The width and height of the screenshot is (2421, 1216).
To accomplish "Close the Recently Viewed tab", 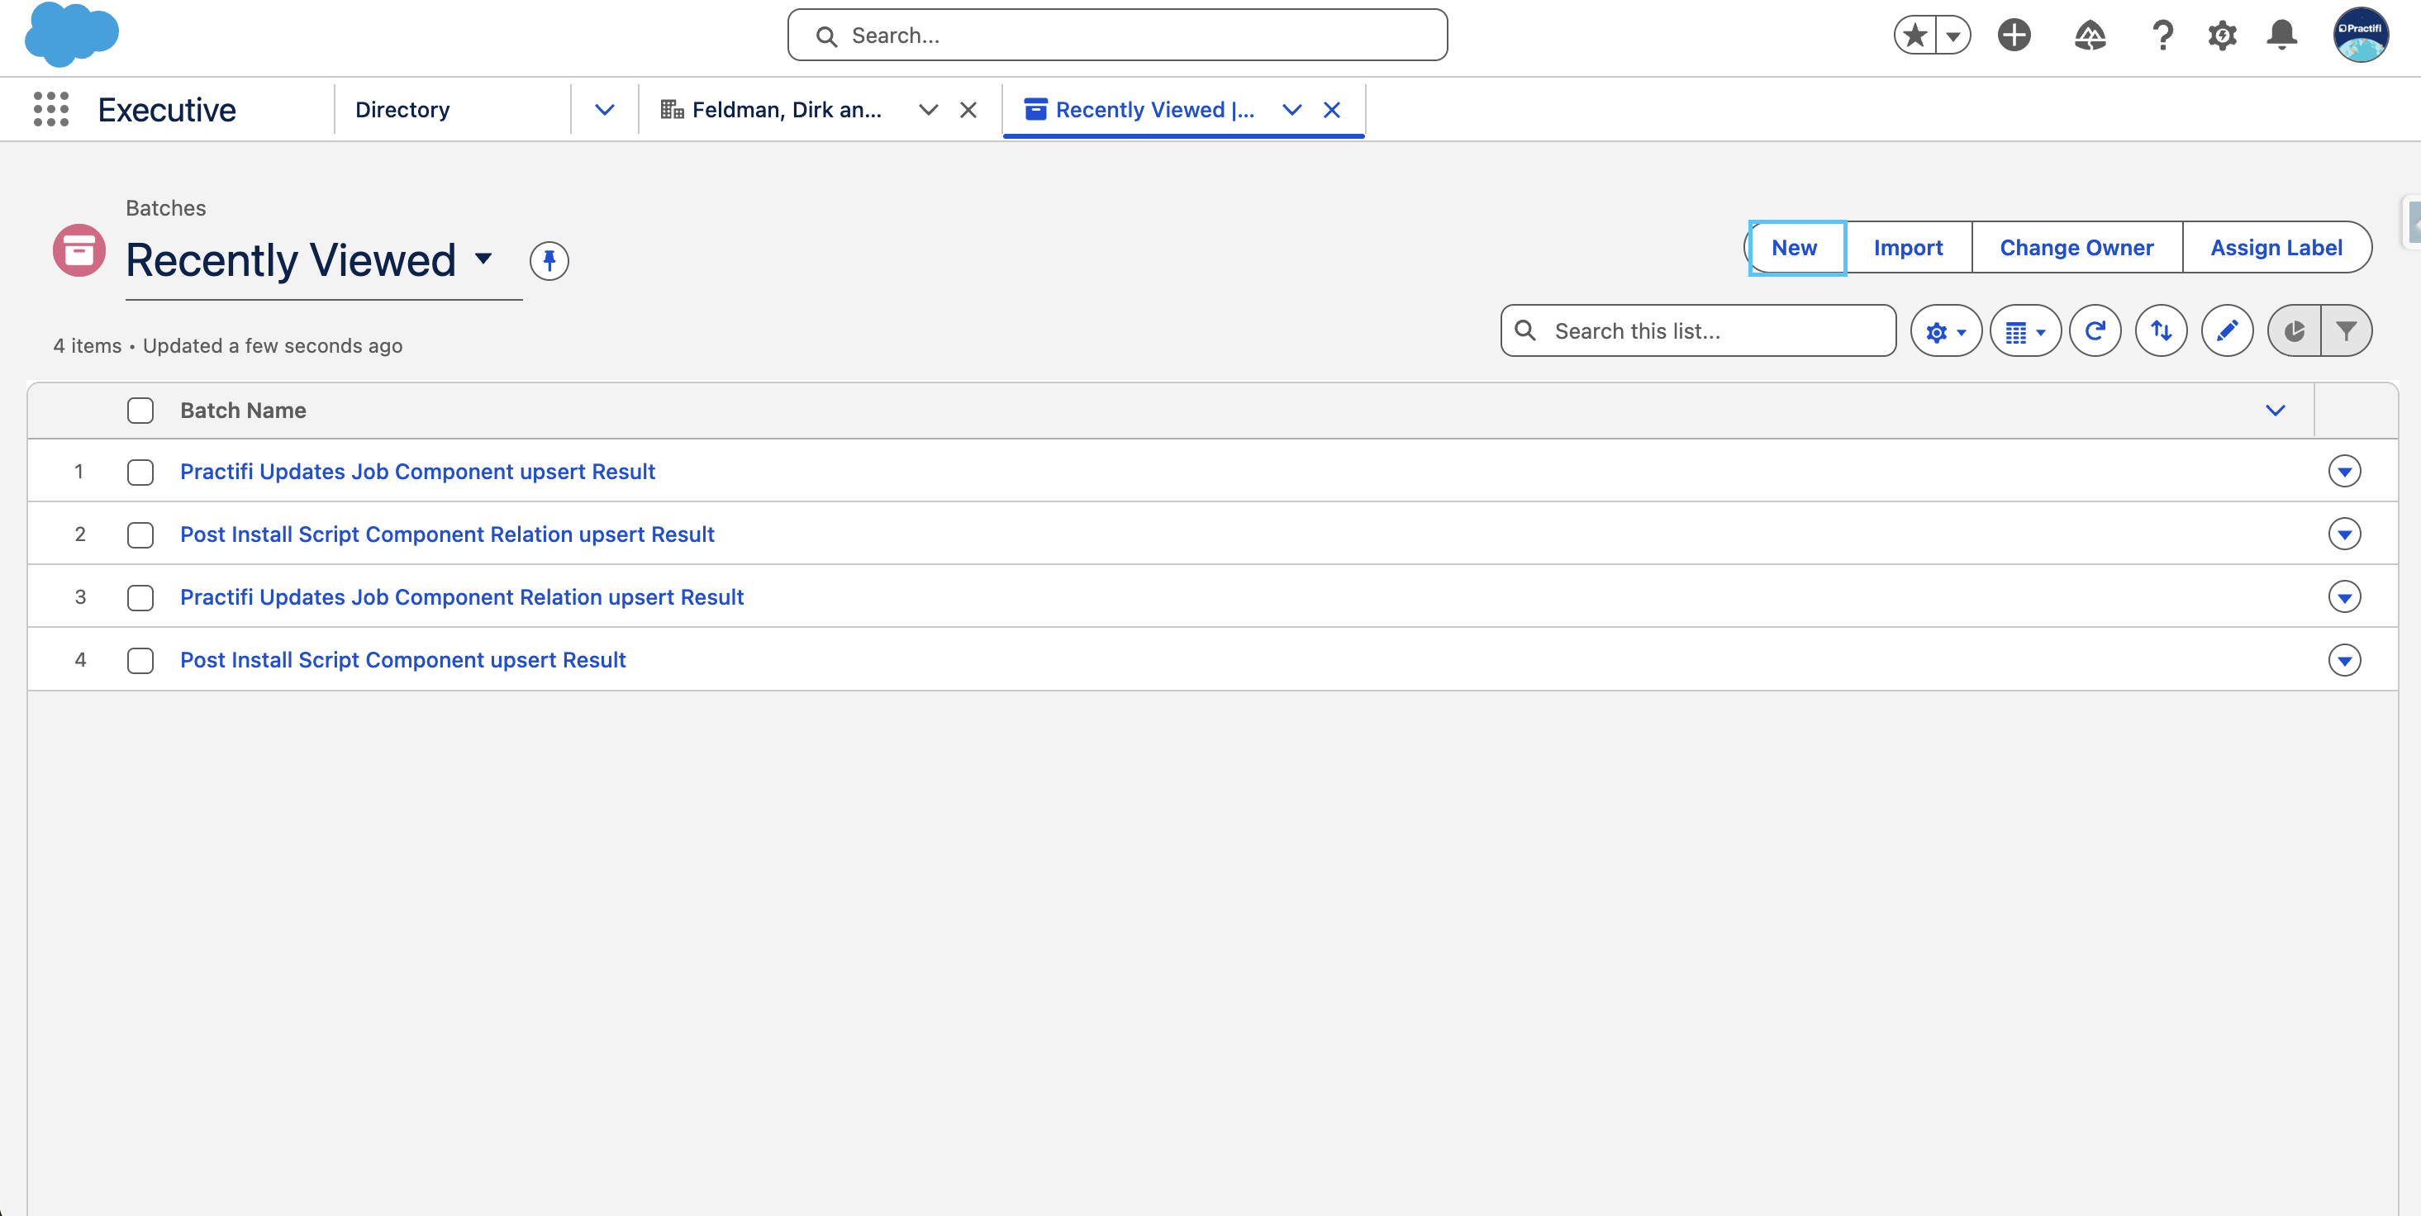I will [x=1332, y=110].
